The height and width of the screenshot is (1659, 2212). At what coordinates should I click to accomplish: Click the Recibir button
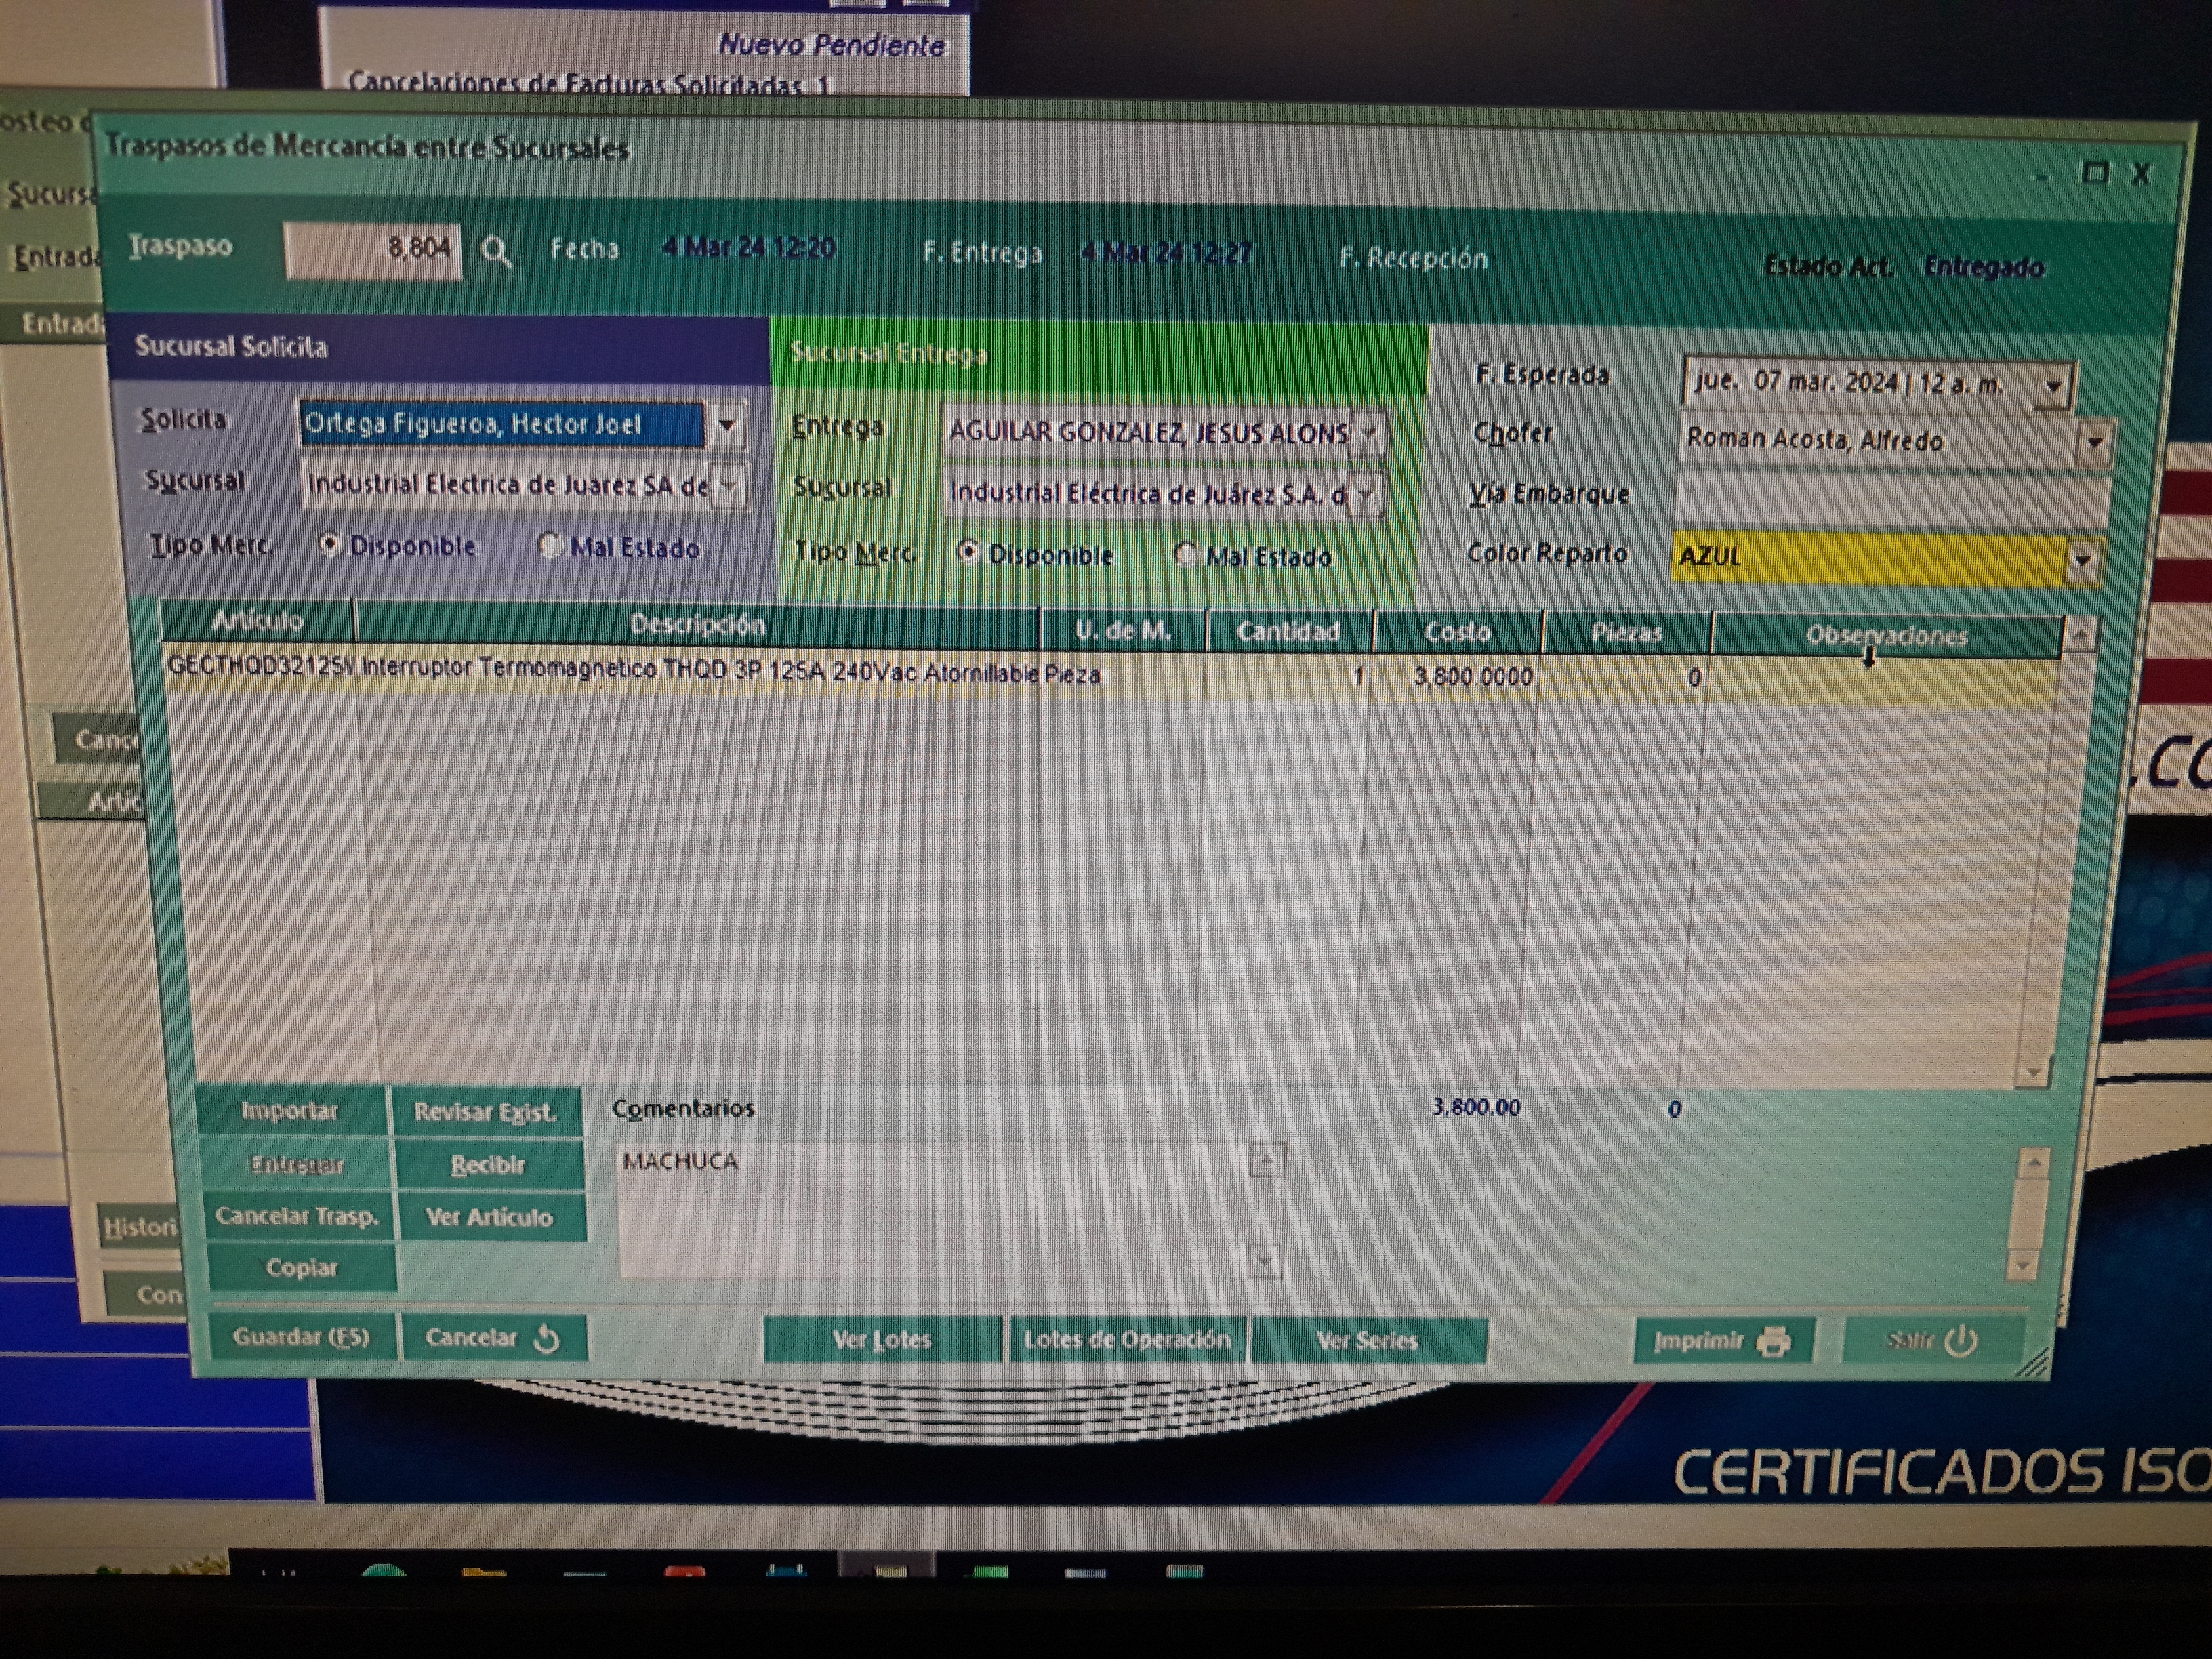click(x=488, y=1166)
